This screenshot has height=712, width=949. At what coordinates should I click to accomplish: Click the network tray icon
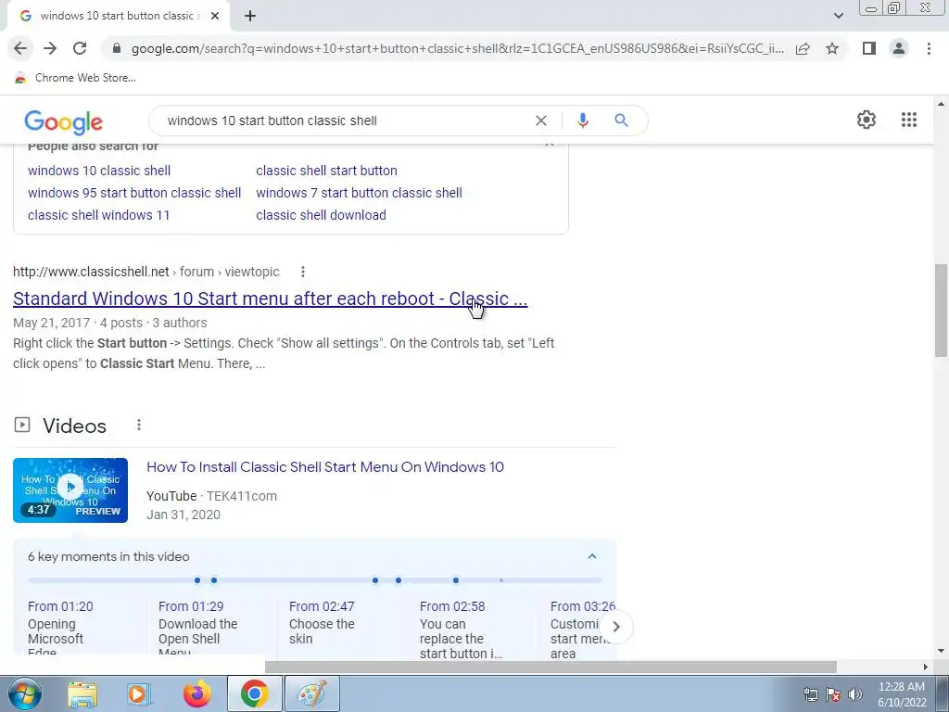(810, 694)
